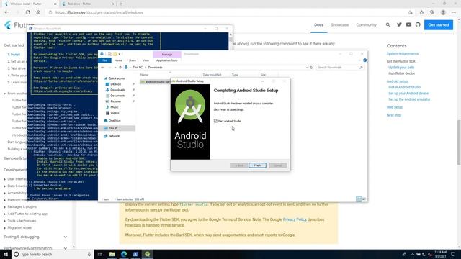This screenshot has width=461, height=259.
Task: Select This PC in Explorer sidebar
Action: click(x=113, y=128)
